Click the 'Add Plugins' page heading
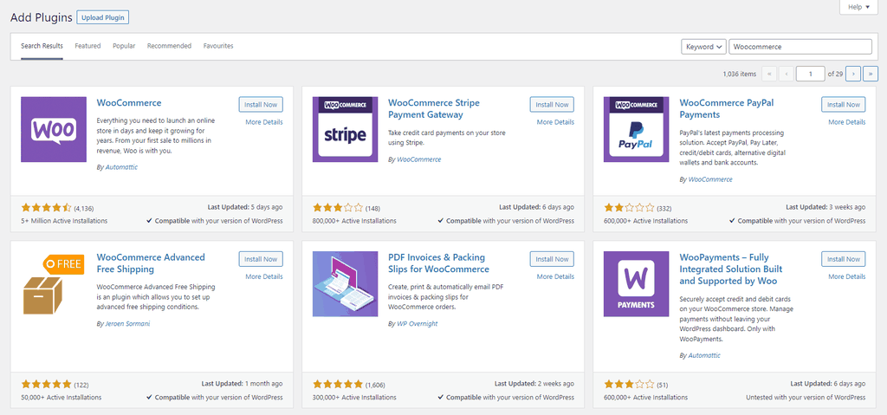The image size is (887, 415). tap(42, 17)
